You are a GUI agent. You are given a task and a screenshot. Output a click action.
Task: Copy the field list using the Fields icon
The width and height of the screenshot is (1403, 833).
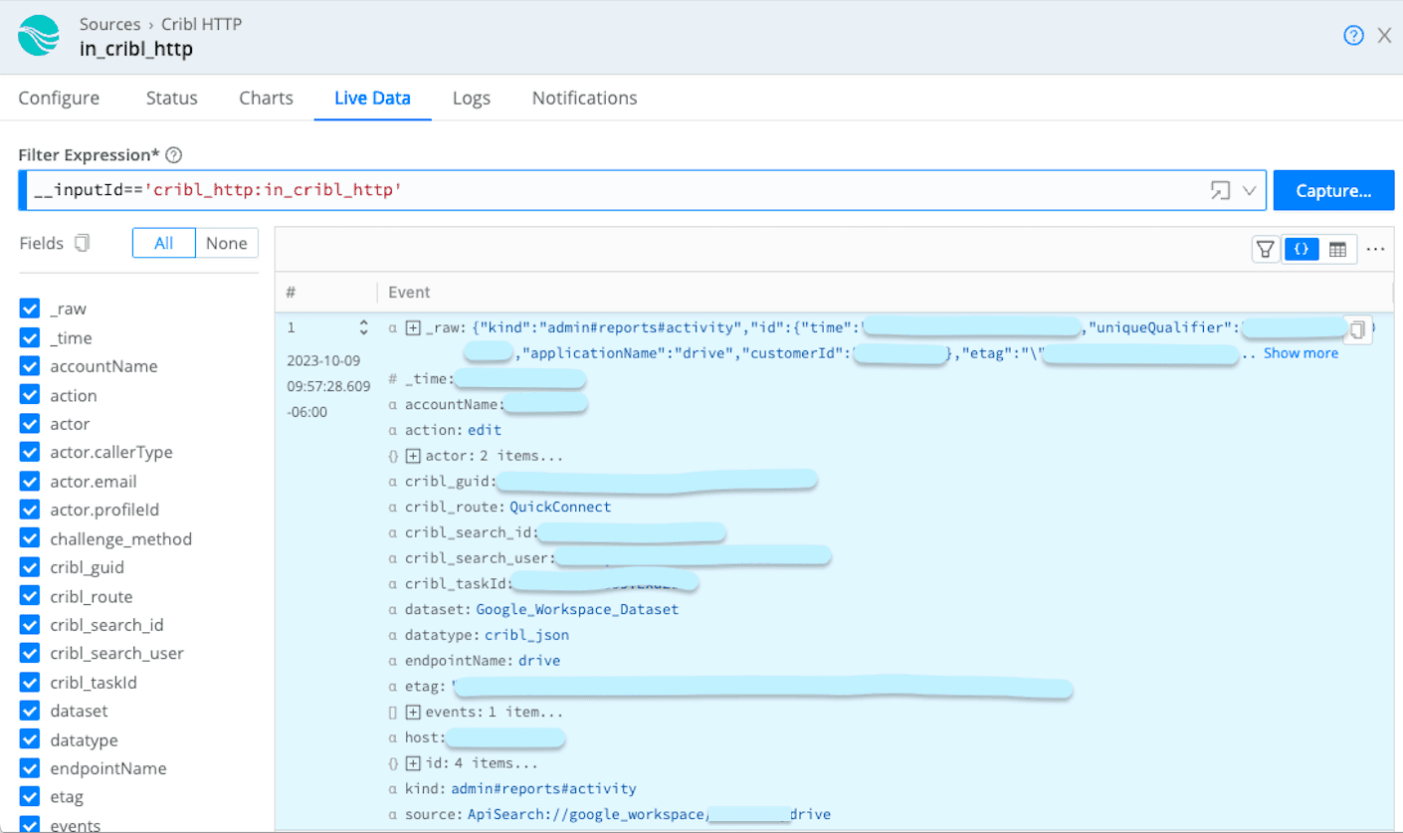point(83,243)
